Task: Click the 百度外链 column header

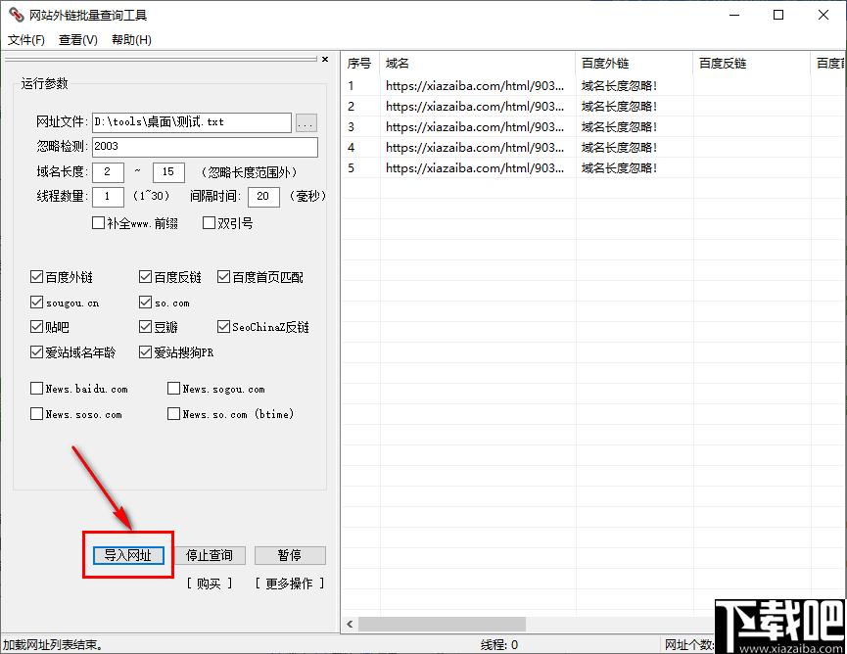Action: pos(635,64)
